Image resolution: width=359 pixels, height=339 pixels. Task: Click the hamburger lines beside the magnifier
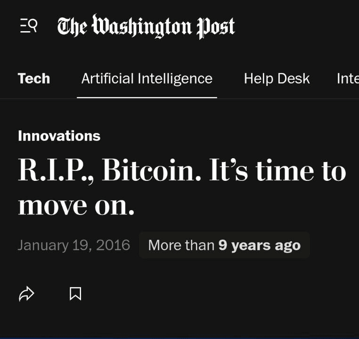[24, 26]
